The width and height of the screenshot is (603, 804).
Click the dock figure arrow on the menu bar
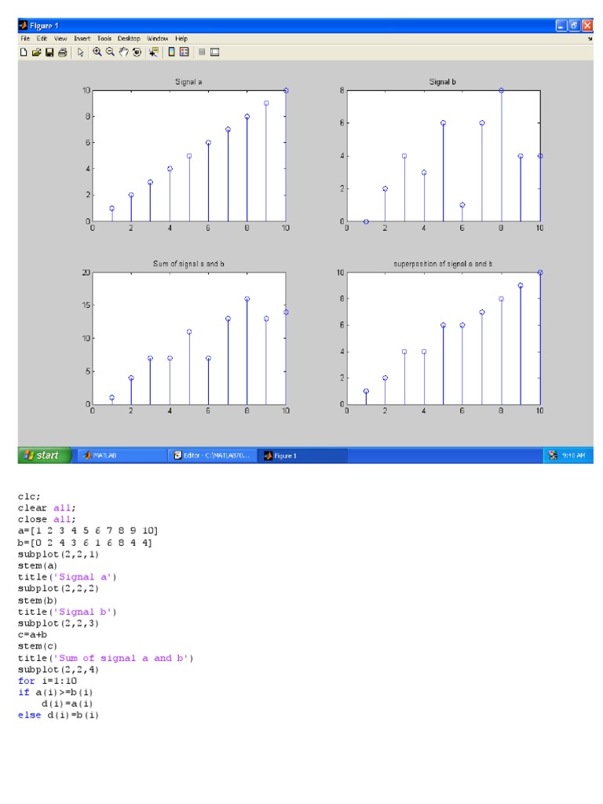coord(590,38)
